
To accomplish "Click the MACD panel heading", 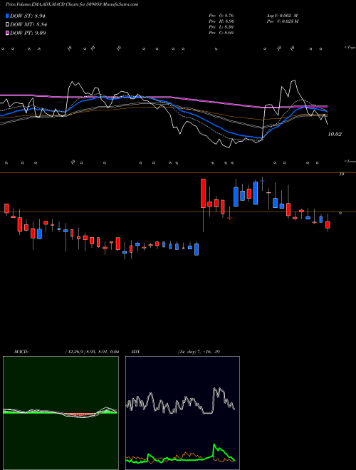I will 21,352.
